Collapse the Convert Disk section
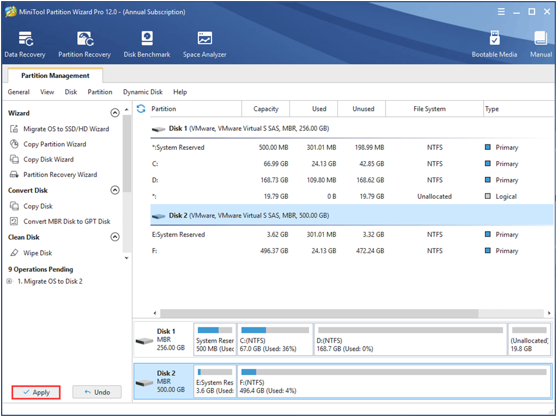The image size is (557, 417). [115, 190]
